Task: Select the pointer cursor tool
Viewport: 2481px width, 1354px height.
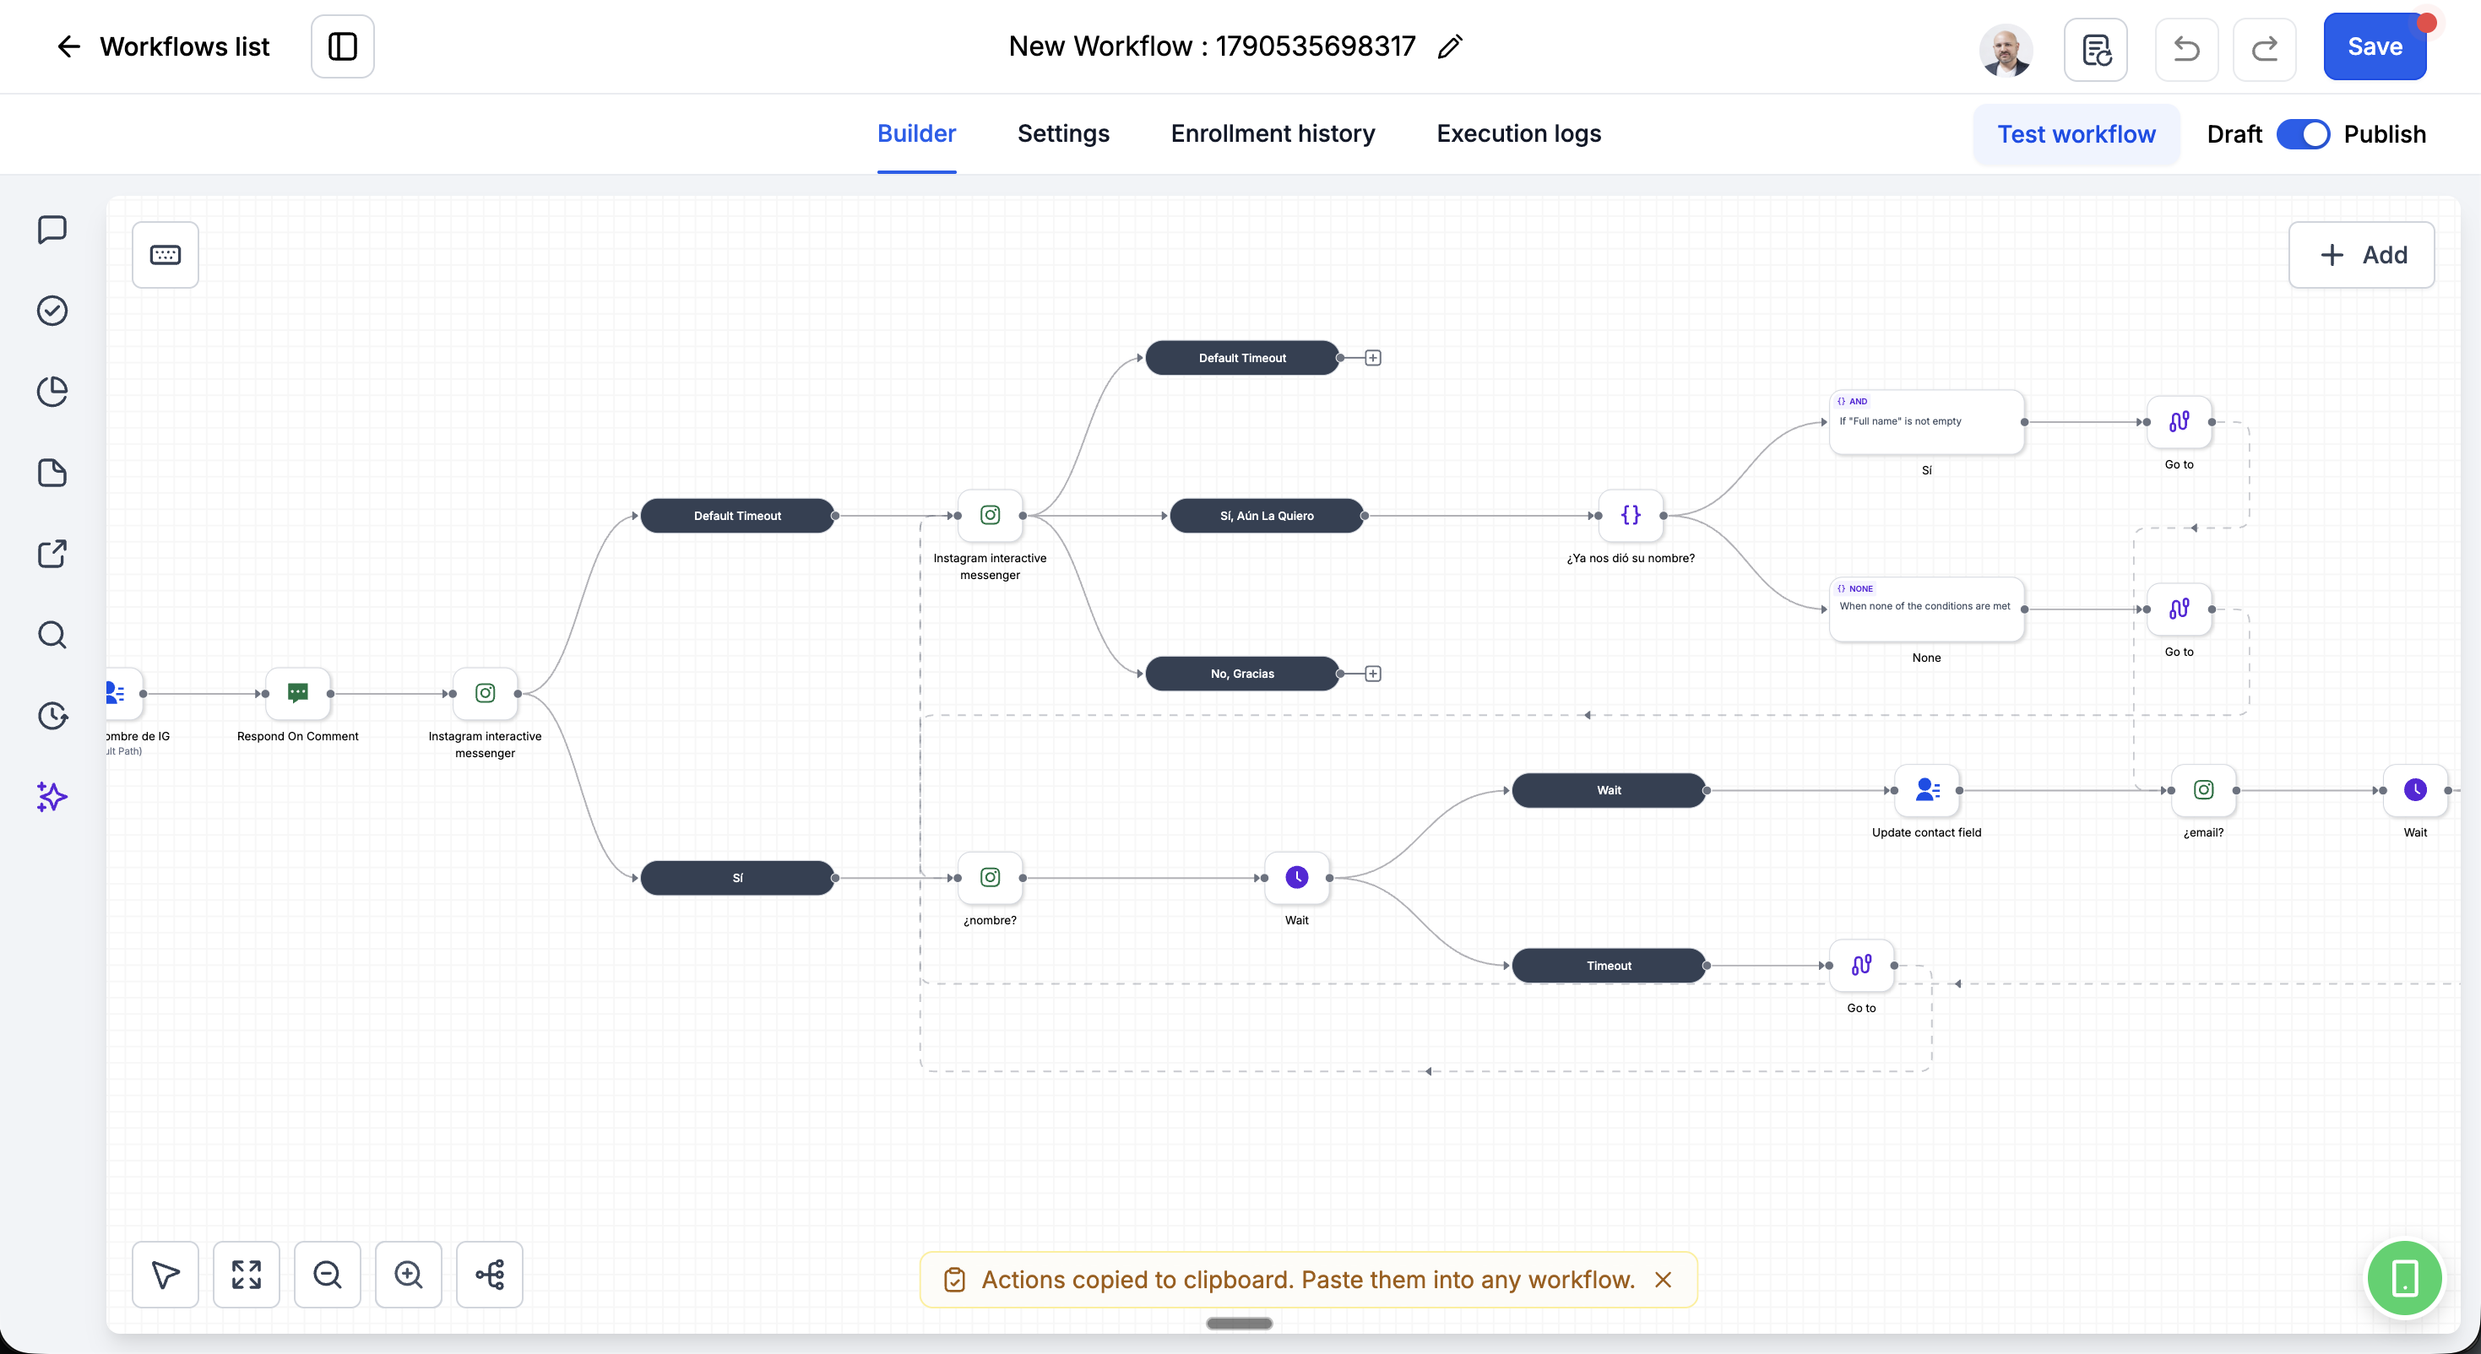Action: pyautogui.click(x=166, y=1274)
